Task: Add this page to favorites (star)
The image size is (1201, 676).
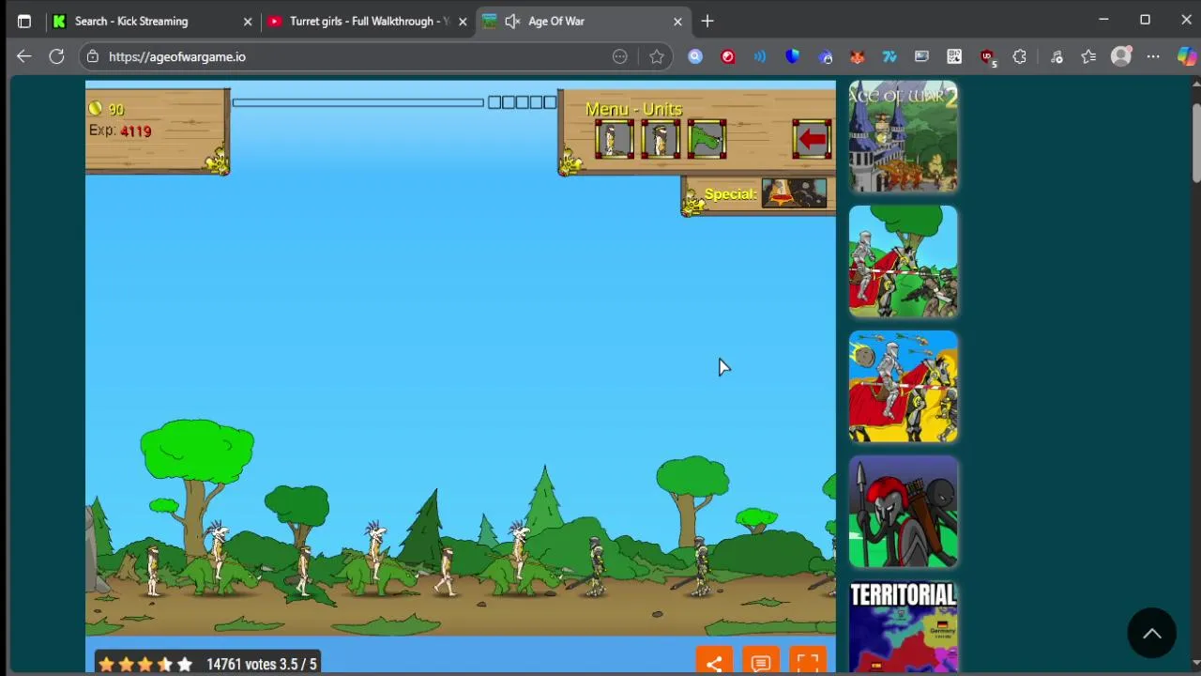Action: click(657, 56)
